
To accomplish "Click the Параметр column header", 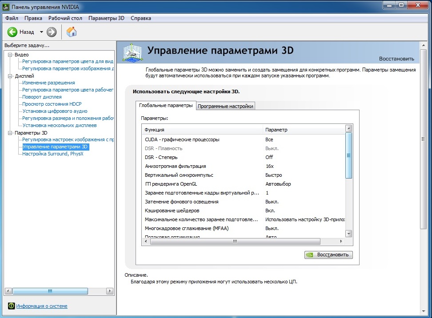I will click(x=304, y=130).
